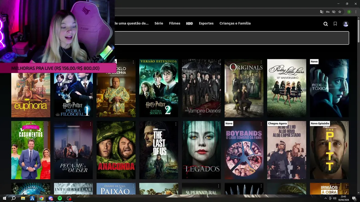The width and height of the screenshot is (360, 202).
Task: Open Harry Potter e a Câmara Secreta poster
Action: click(159, 88)
